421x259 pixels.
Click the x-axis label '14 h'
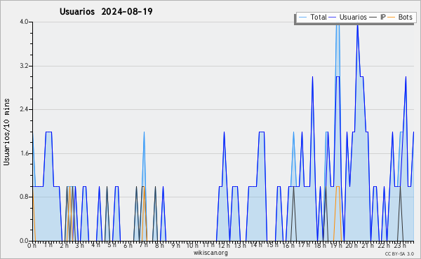[256, 245]
